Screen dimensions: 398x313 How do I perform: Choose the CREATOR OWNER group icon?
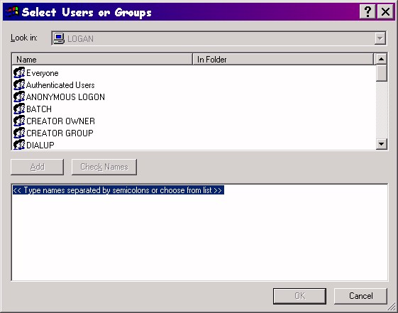click(19, 121)
